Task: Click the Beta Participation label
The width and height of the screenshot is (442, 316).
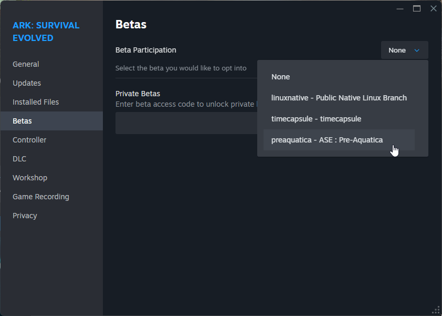Action: pos(146,50)
